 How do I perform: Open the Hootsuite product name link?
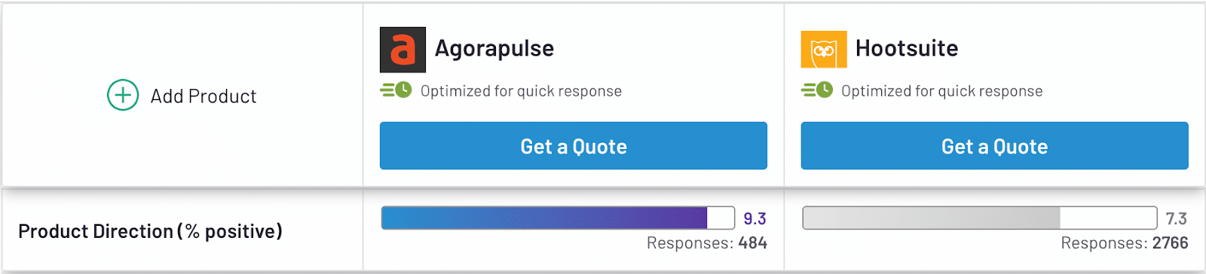(907, 48)
